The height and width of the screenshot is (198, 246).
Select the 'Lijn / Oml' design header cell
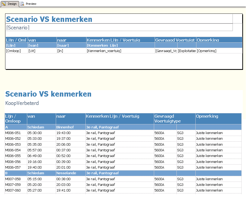click(x=17, y=40)
